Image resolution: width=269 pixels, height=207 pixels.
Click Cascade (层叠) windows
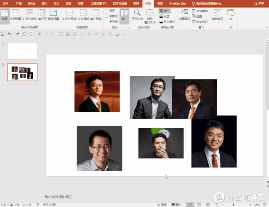[x=197, y=16]
